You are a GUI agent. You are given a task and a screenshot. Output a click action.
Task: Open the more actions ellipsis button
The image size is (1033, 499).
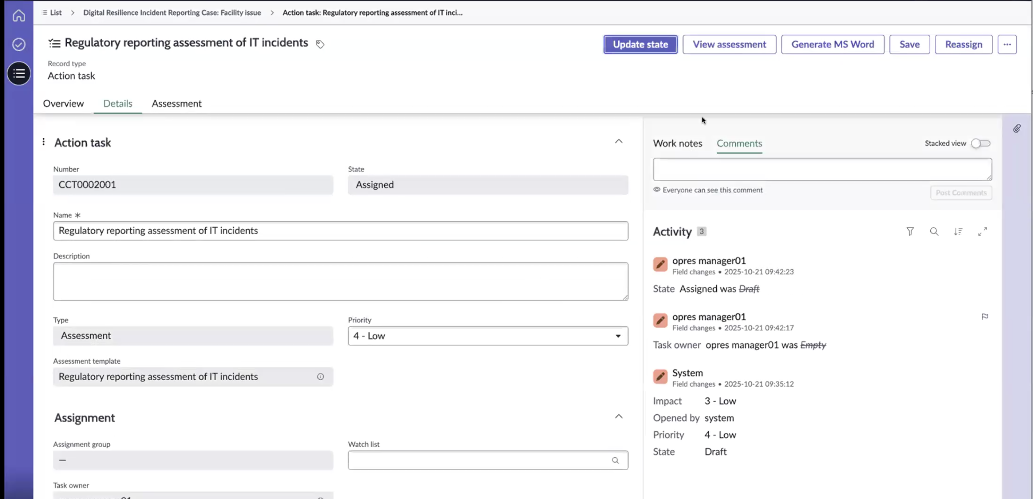(1007, 44)
